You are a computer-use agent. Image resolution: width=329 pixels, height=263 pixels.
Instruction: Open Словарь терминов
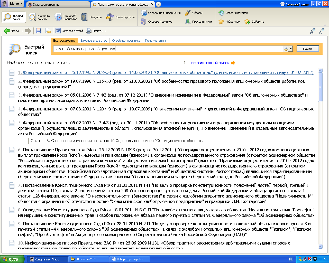pyautogui.click(x=157, y=22)
